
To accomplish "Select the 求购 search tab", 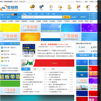I will pyautogui.click(x=30, y=14).
